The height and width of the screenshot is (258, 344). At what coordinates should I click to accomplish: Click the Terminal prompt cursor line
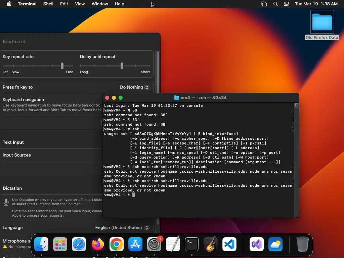tap(119, 195)
